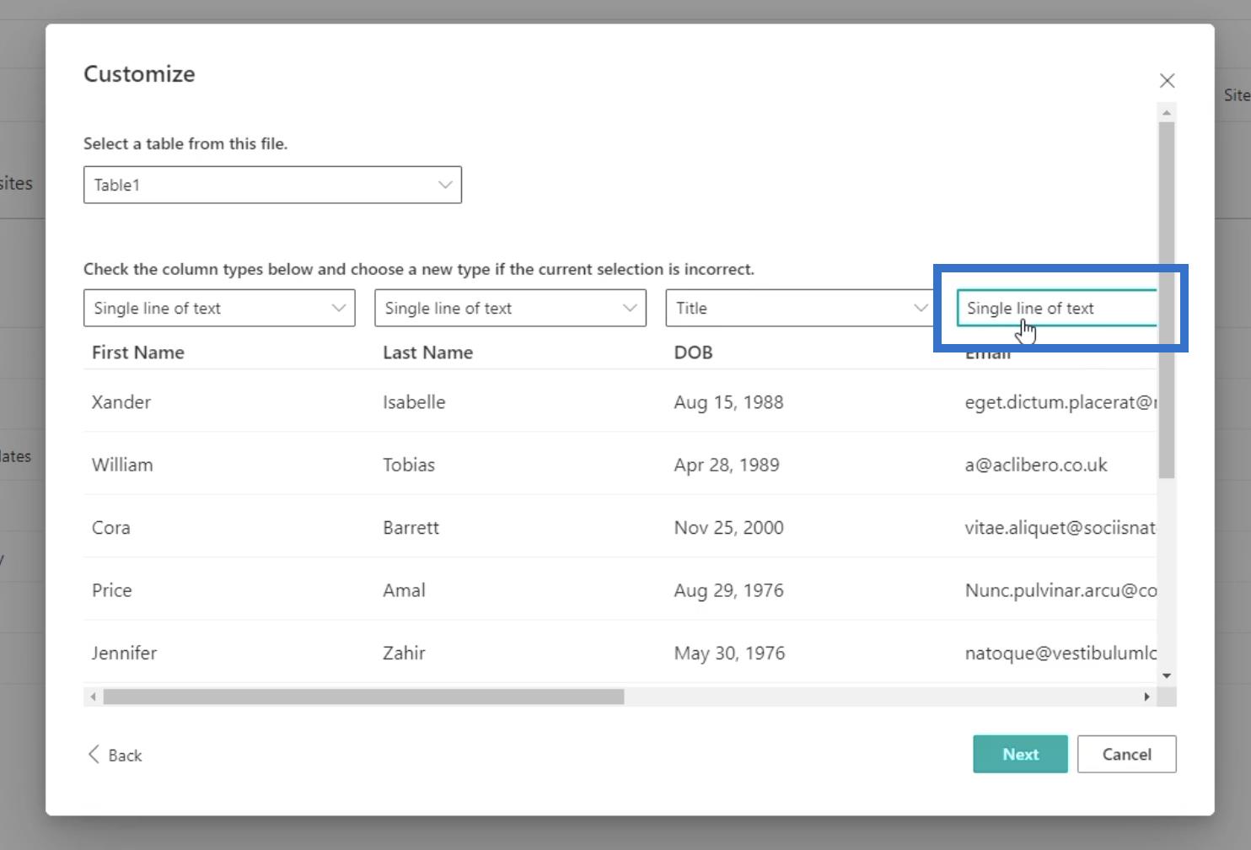Click the horizontal scrollbar left arrow
This screenshot has height=850, width=1251.
coord(94,697)
